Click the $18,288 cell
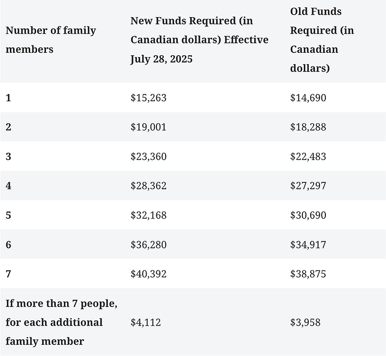 [308, 127]
